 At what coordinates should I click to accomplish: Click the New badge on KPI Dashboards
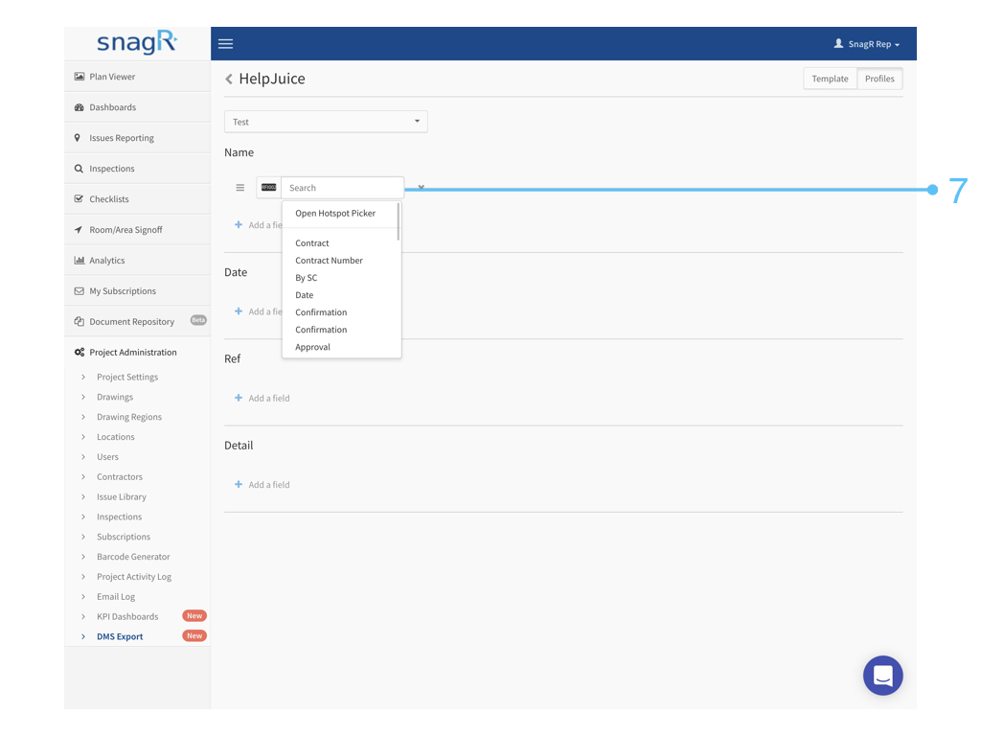(194, 616)
